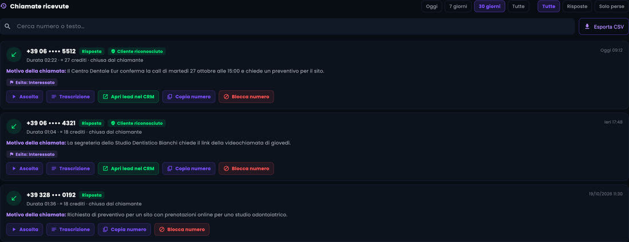
Task: Play the recording with Ascolta for call 5512
Action: [25, 96]
